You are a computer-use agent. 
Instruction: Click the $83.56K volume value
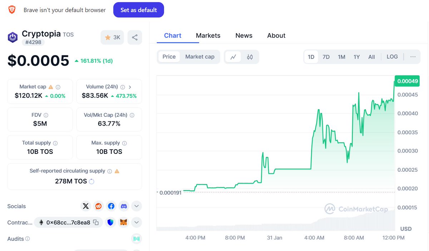point(95,96)
